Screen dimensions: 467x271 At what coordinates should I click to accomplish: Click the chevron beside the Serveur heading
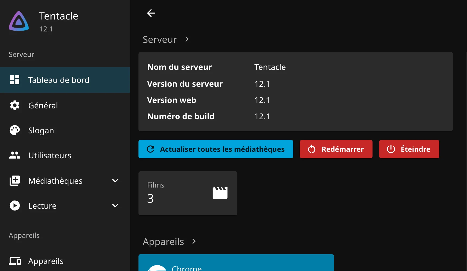coord(187,39)
